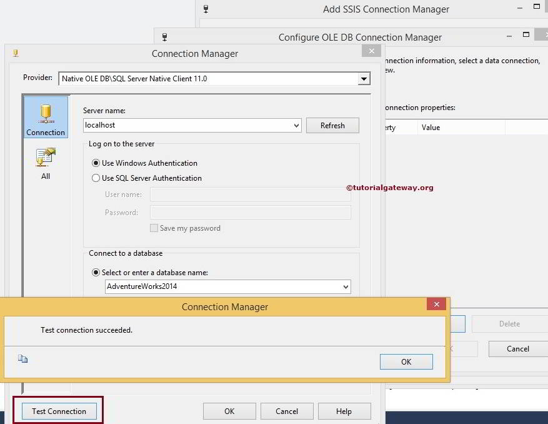548x424 pixels.
Task: Enable Use Windows Authentication
Action: tap(96, 163)
